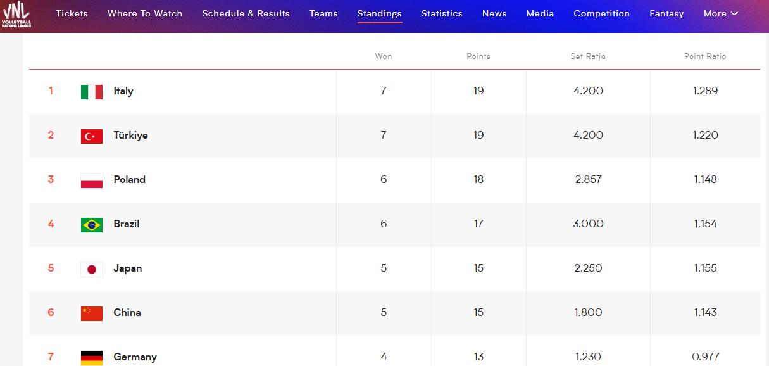
Task: Click the VNL Volleyball Nations League logo
Action: [16, 15]
